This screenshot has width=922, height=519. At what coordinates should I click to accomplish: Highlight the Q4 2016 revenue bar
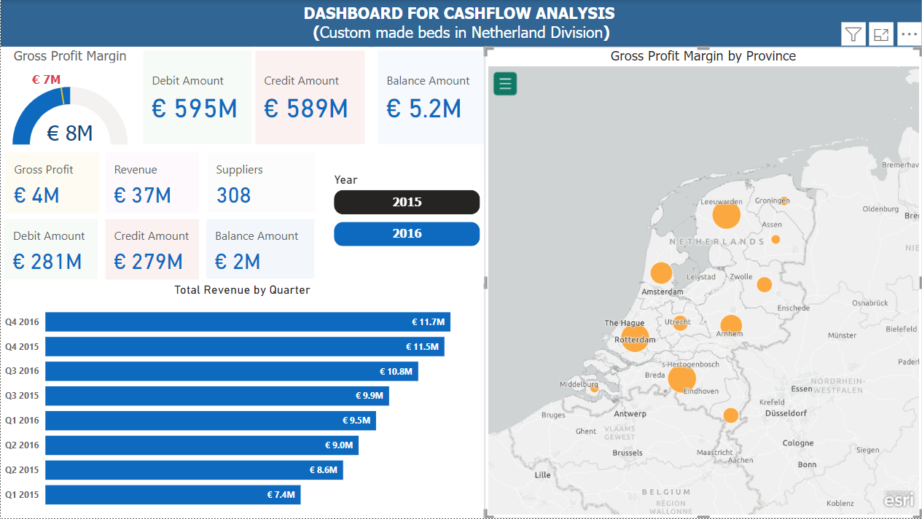tap(248, 321)
